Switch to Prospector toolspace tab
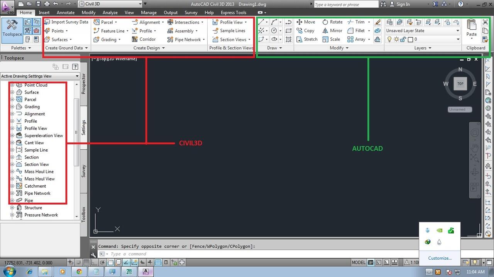 (84, 84)
